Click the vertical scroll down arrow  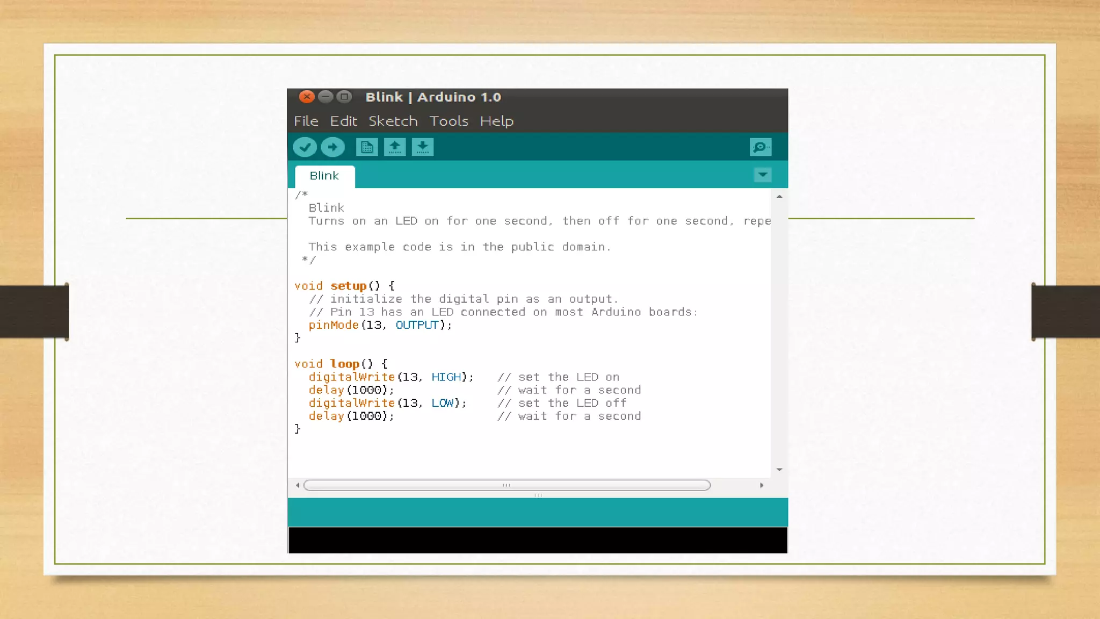[x=779, y=470]
